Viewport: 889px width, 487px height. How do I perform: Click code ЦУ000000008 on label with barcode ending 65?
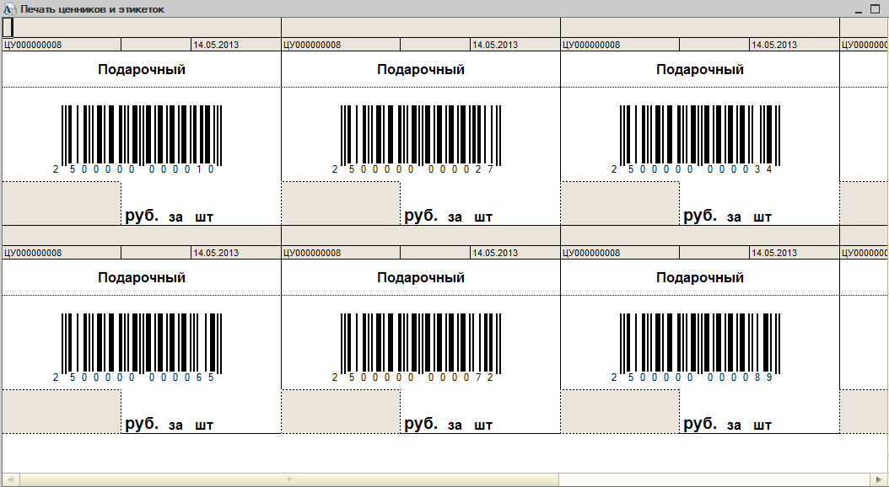(33, 253)
